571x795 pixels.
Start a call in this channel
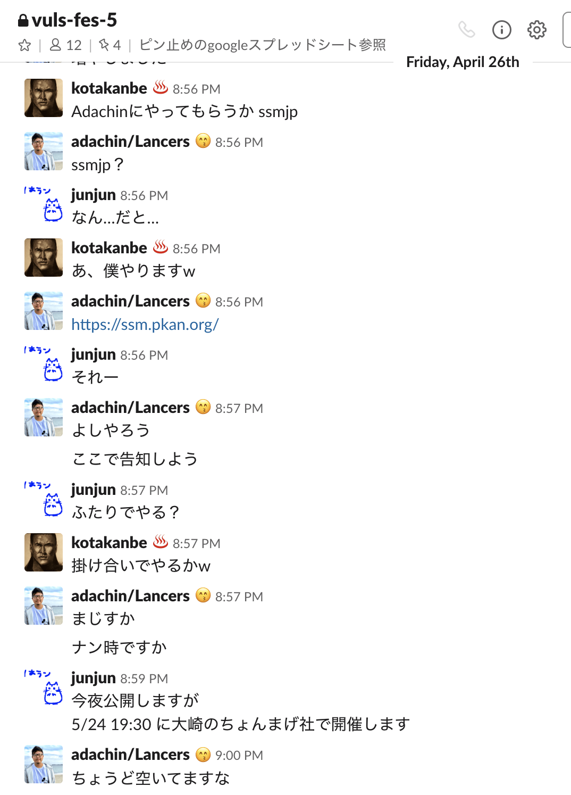pyautogui.click(x=466, y=30)
